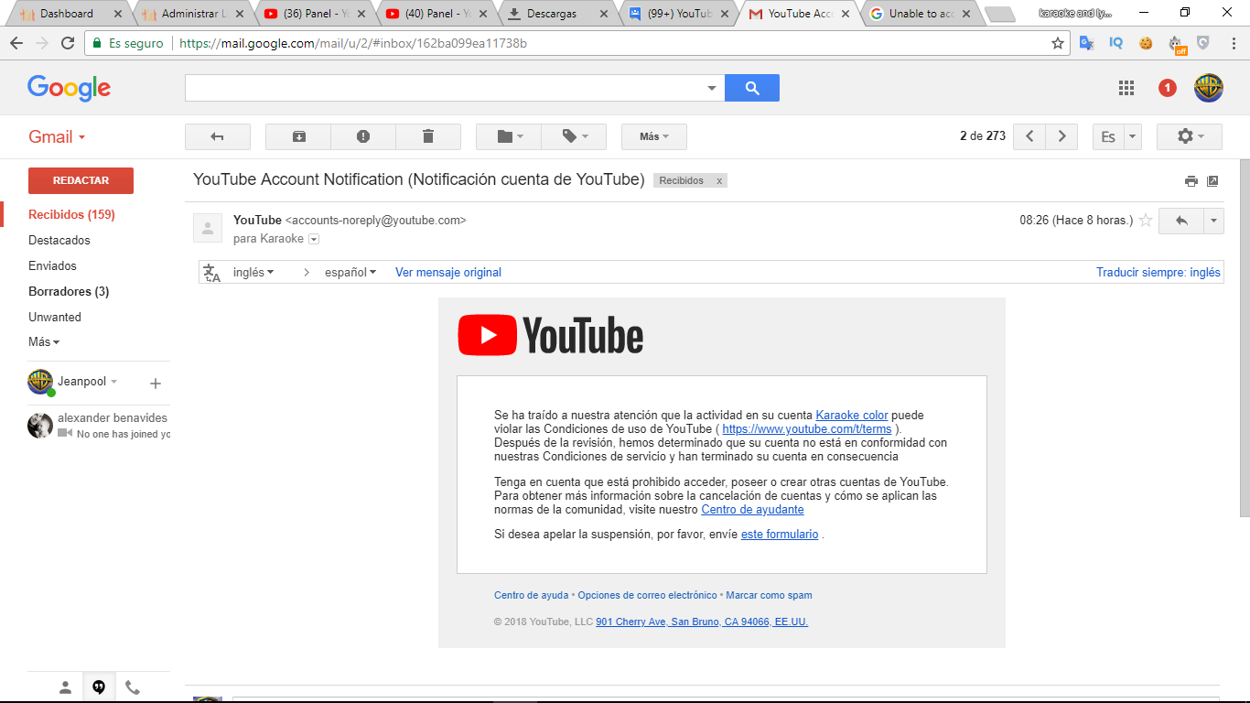Image resolution: width=1250 pixels, height=703 pixels.
Task: Open Karaoke color link in email
Action: pos(852,415)
